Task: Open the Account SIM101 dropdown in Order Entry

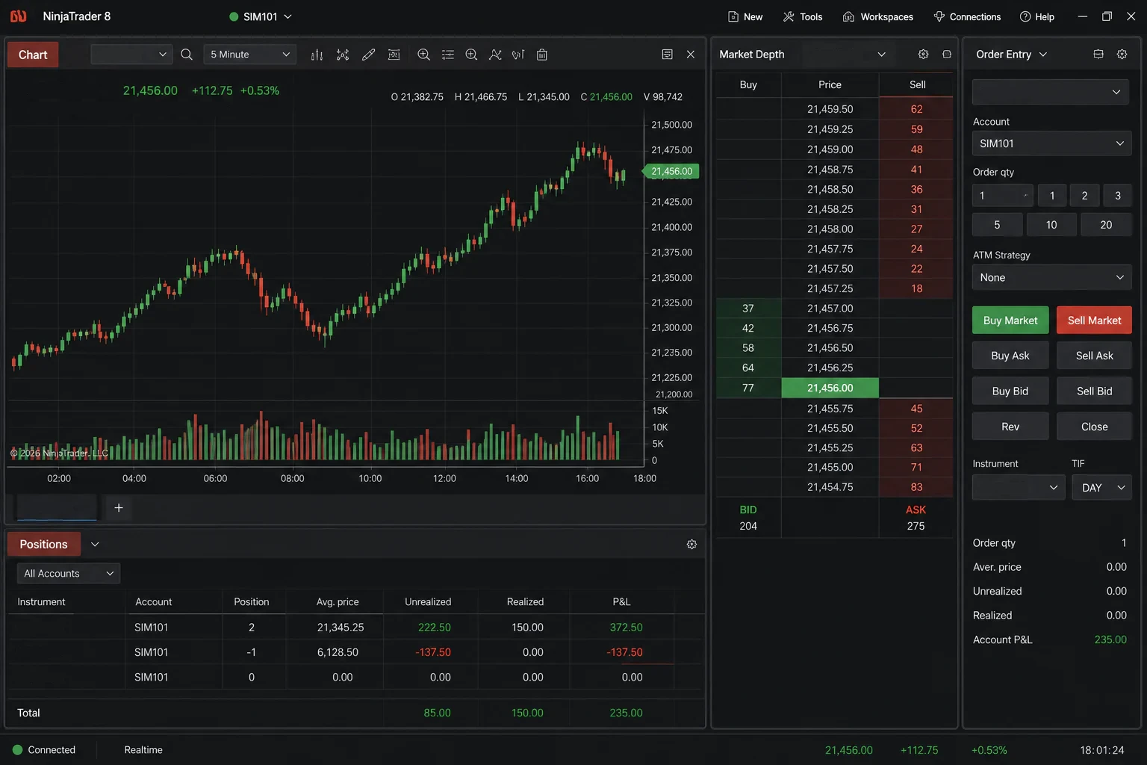Action: [x=1051, y=143]
